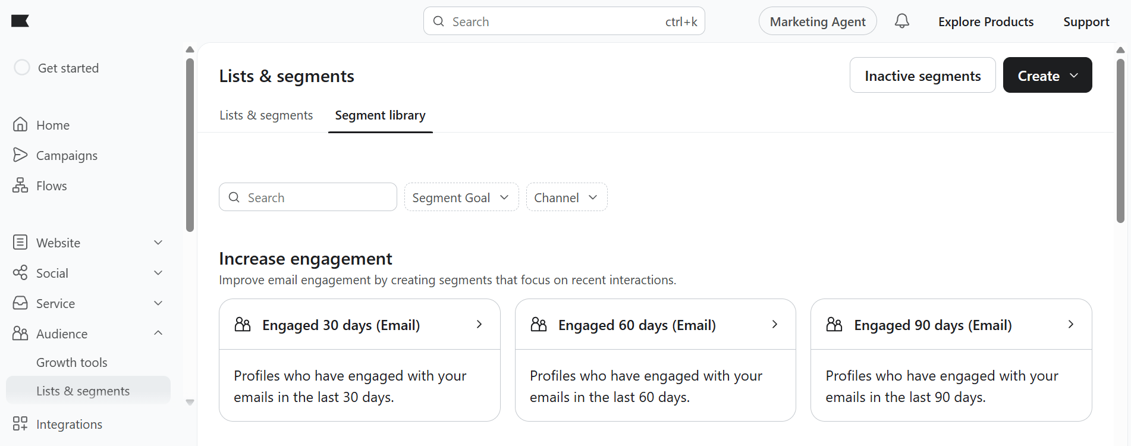The image size is (1131, 446).
Task: Click the people icon on Engaged 90 days card
Action: [x=834, y=324]
